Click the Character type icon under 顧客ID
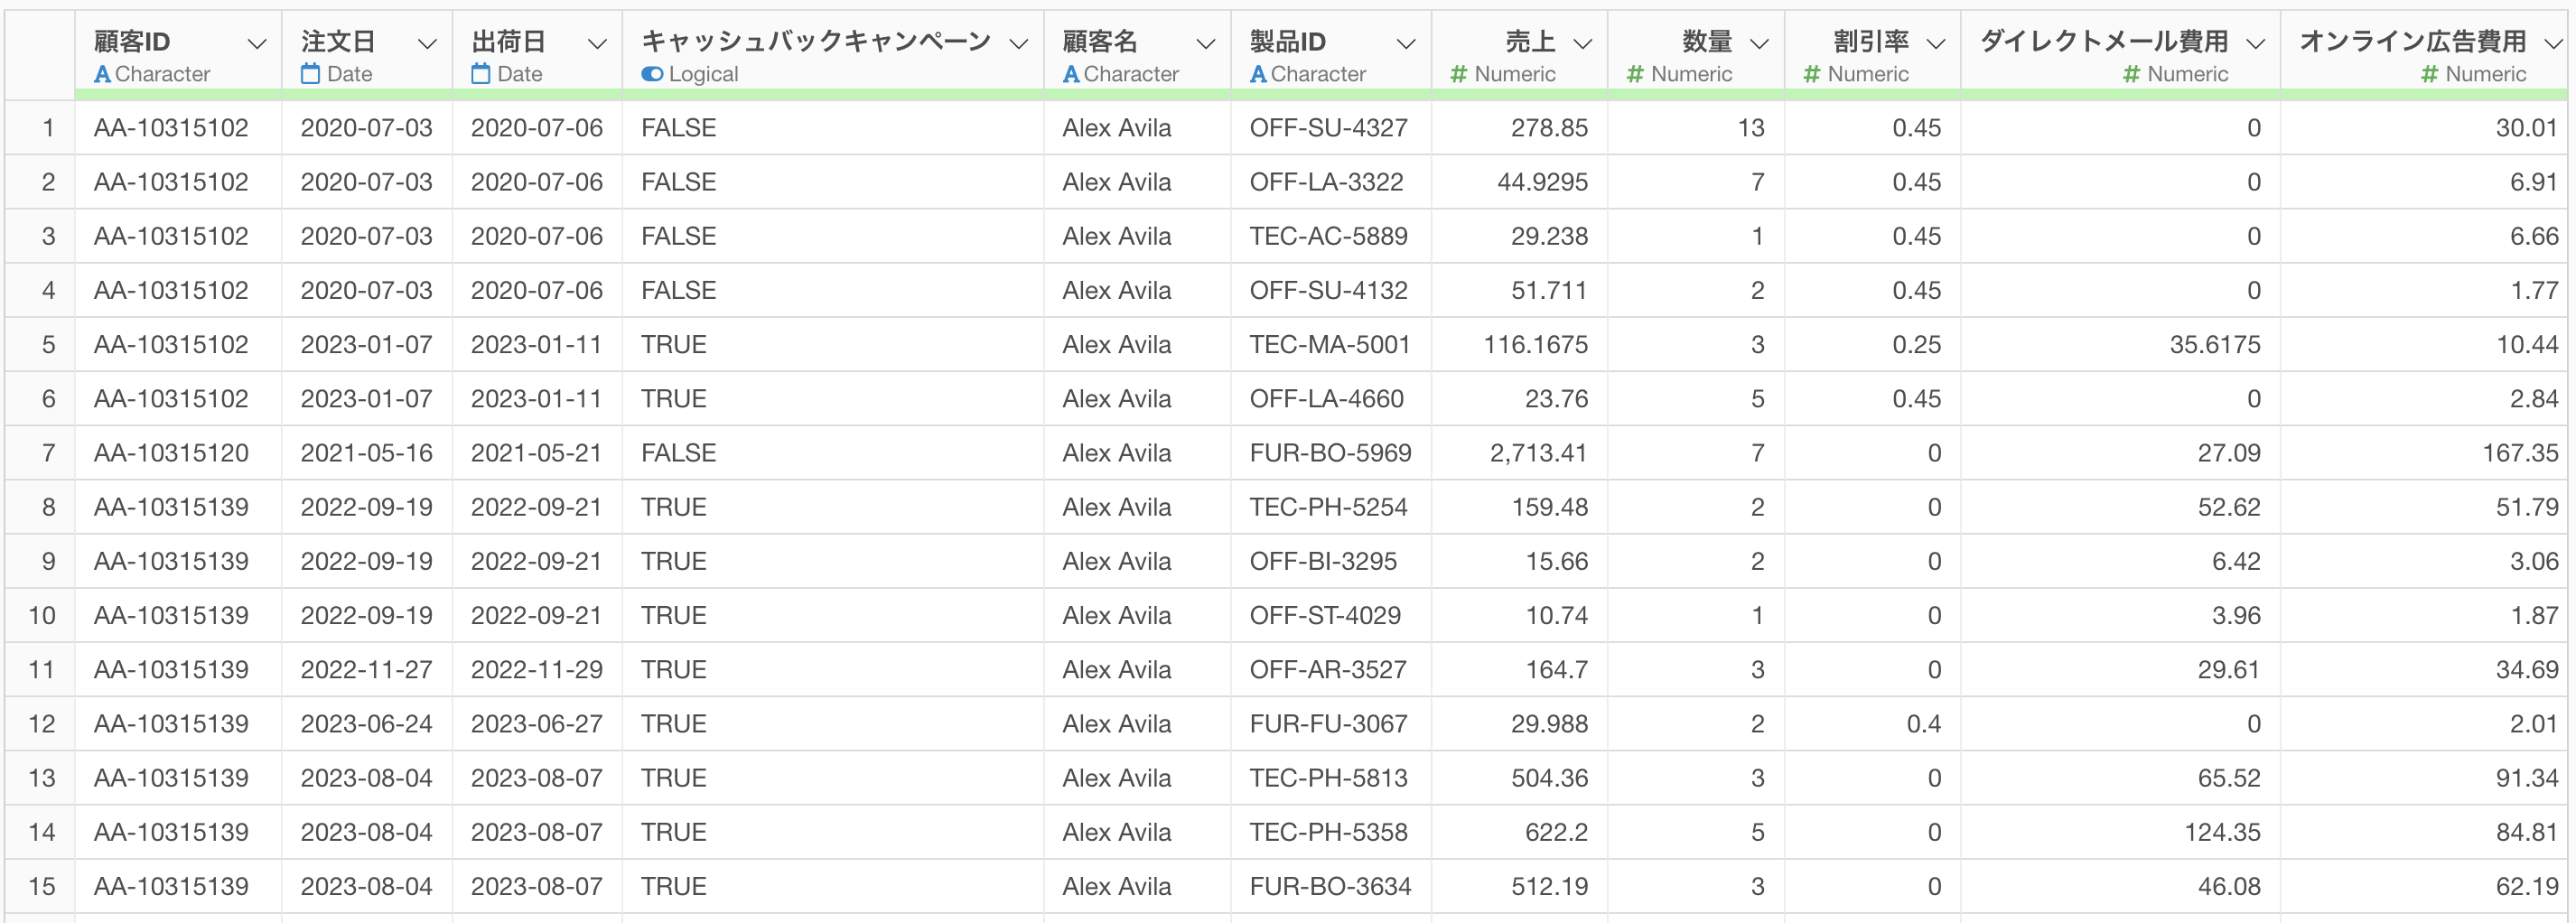Viewport: 2576px width, 923px height. pos(102,74)
